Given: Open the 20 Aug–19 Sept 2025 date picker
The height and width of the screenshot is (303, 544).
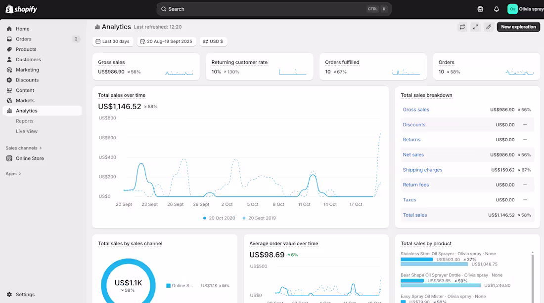Looking at the screenshot, I should point(167,41).
